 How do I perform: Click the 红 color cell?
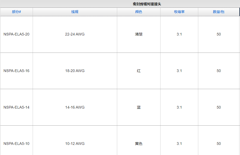(x=139, y=71)
